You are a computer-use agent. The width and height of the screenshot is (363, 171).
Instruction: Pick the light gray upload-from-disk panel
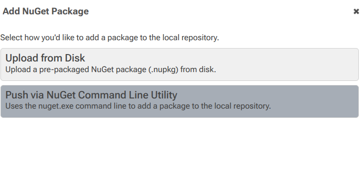coord(179,65)
